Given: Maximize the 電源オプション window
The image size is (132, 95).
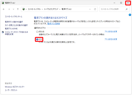Looking at the screenshot, I should click(x=121, y=3).
